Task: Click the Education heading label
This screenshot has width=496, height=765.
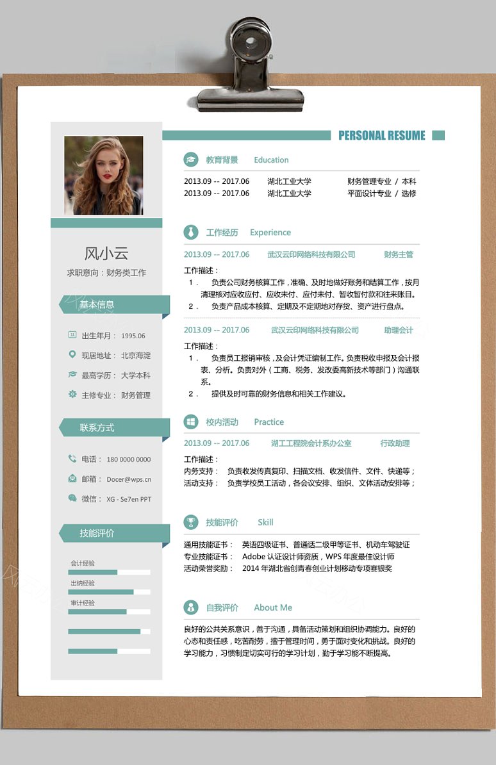Action: [271, 160]
